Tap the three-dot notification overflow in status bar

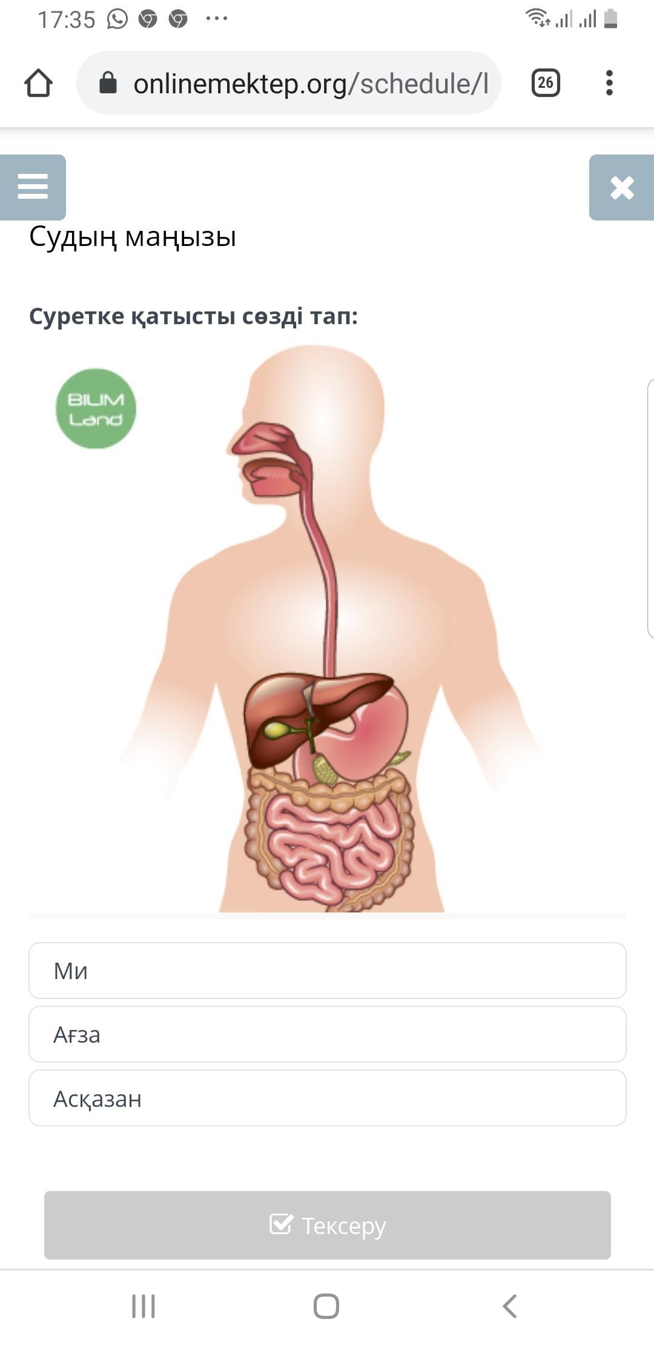tap(216, 19)
